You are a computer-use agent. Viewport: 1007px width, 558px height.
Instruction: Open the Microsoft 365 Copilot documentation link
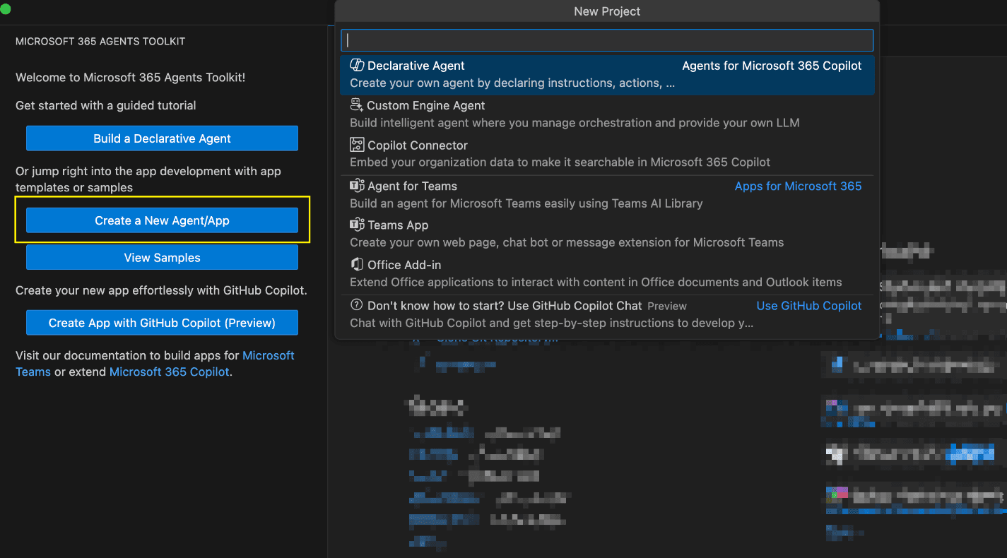169,372
